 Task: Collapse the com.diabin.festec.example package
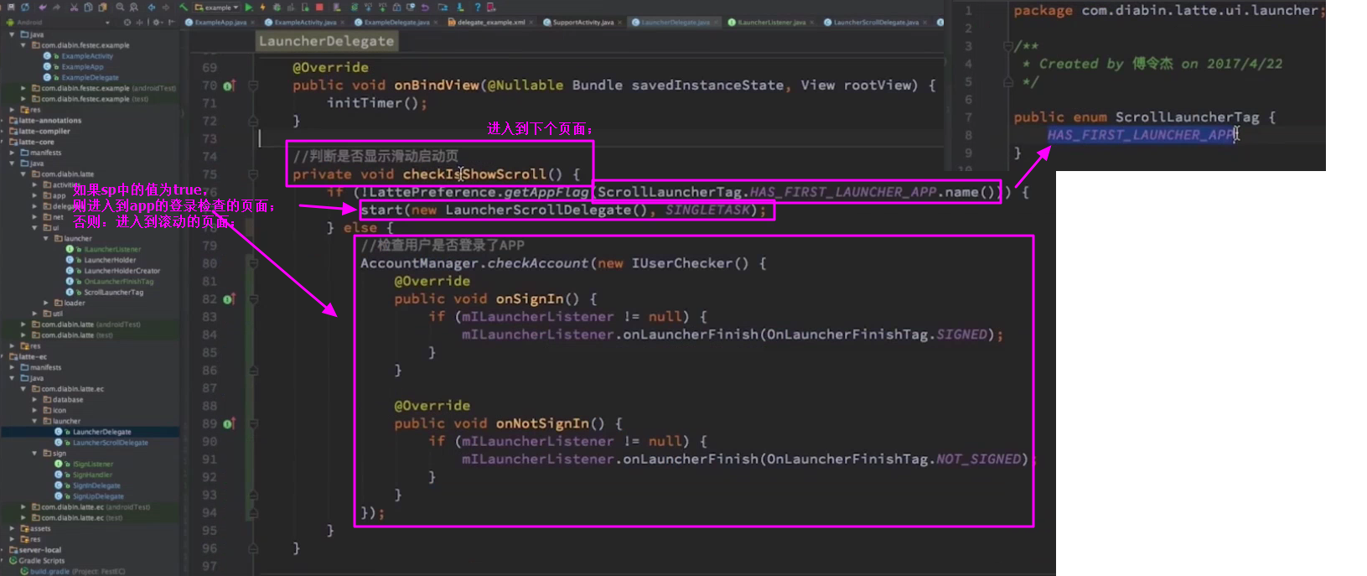coord(24,45)
